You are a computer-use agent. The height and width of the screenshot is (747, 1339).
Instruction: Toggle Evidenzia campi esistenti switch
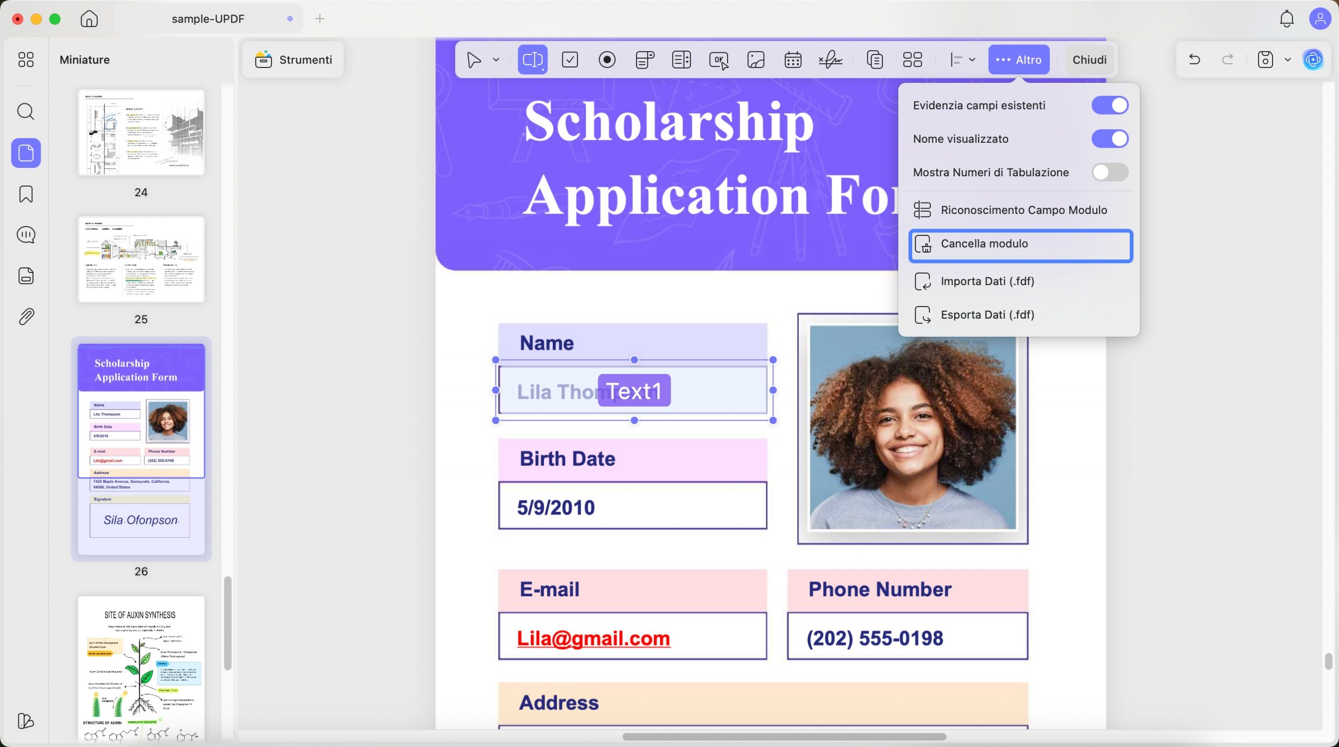point(1110,105)
